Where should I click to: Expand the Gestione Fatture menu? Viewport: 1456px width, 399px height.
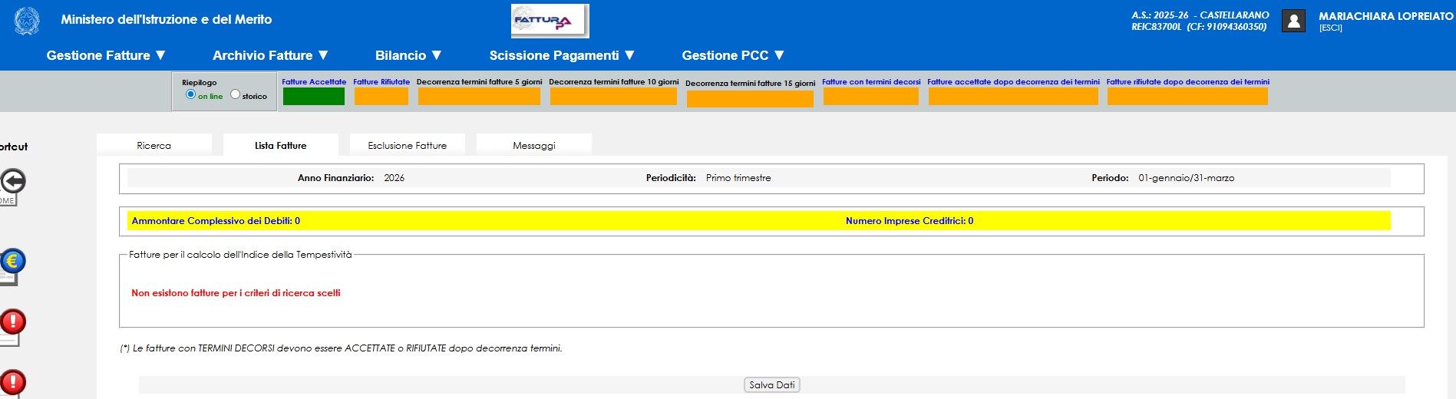pos(106,55)
